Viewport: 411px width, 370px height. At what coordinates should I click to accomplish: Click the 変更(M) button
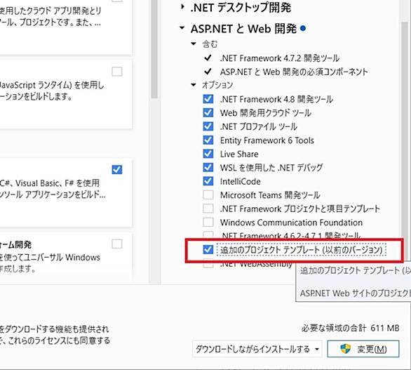point(363,349)
